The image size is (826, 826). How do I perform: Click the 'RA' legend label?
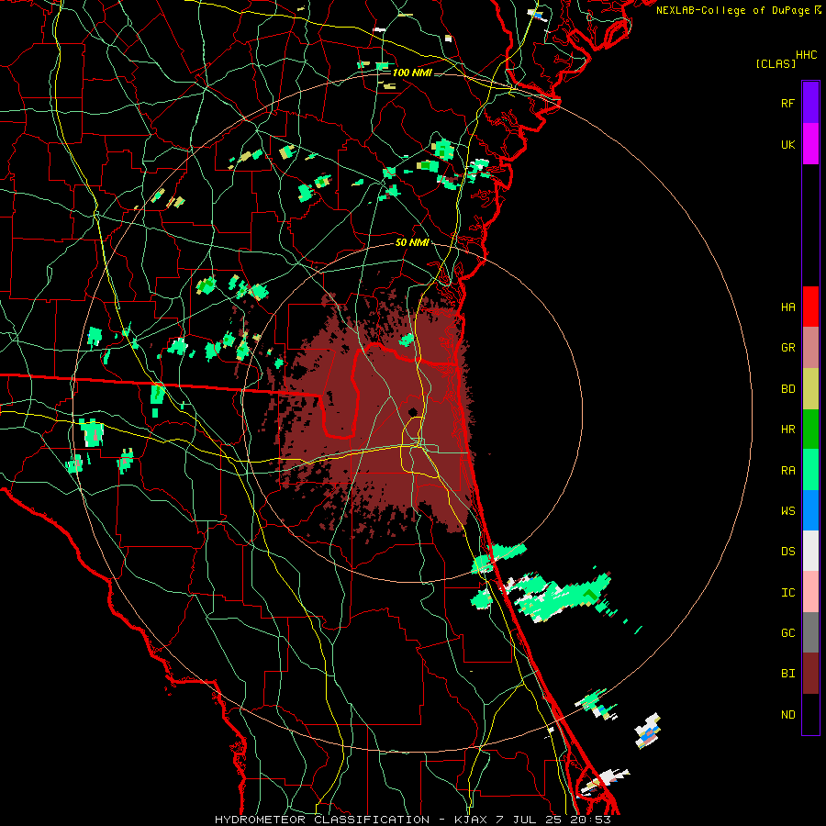coord(787,471)
